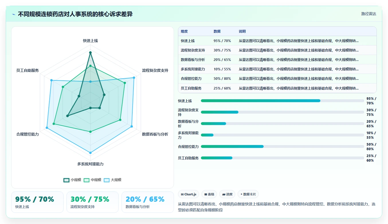Viewport: 388px width, 224px height.
Task: Click the 进度 tag icon
Action: [x=224, y=194]
